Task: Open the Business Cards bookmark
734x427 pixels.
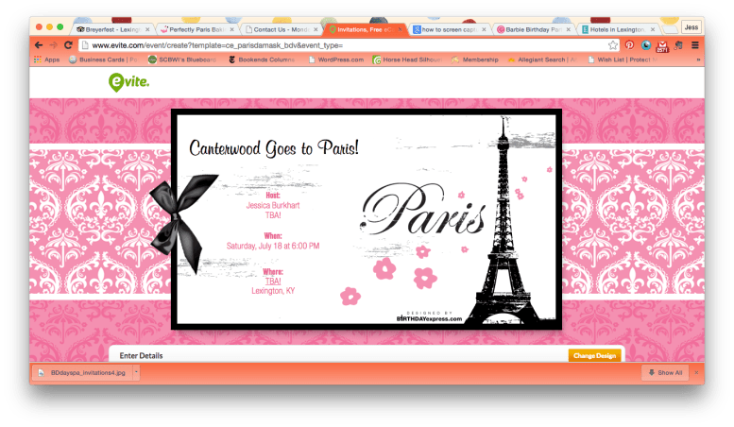Action: [104, 60]
